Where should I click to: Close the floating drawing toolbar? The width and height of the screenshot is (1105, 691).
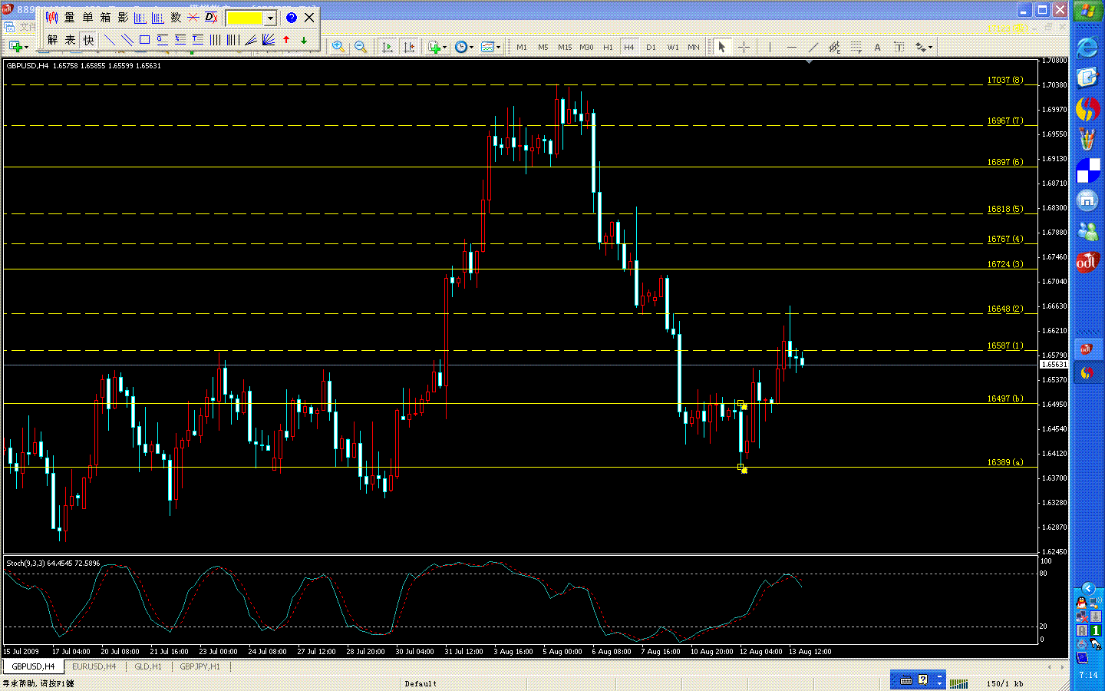(309, 18)
